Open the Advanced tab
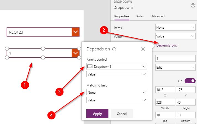This screenshot has width=197, height=124. click(x=158, y=16)
